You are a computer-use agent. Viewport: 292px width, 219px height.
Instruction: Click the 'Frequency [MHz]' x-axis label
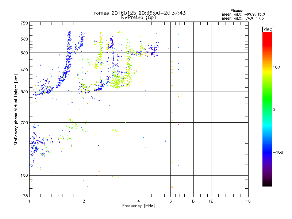(x=138, y=206)
